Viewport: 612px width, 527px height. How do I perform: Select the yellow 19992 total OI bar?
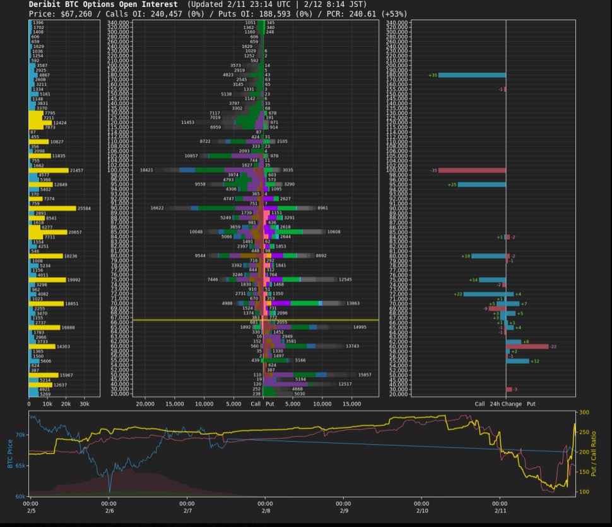click(x=47, y=280)
